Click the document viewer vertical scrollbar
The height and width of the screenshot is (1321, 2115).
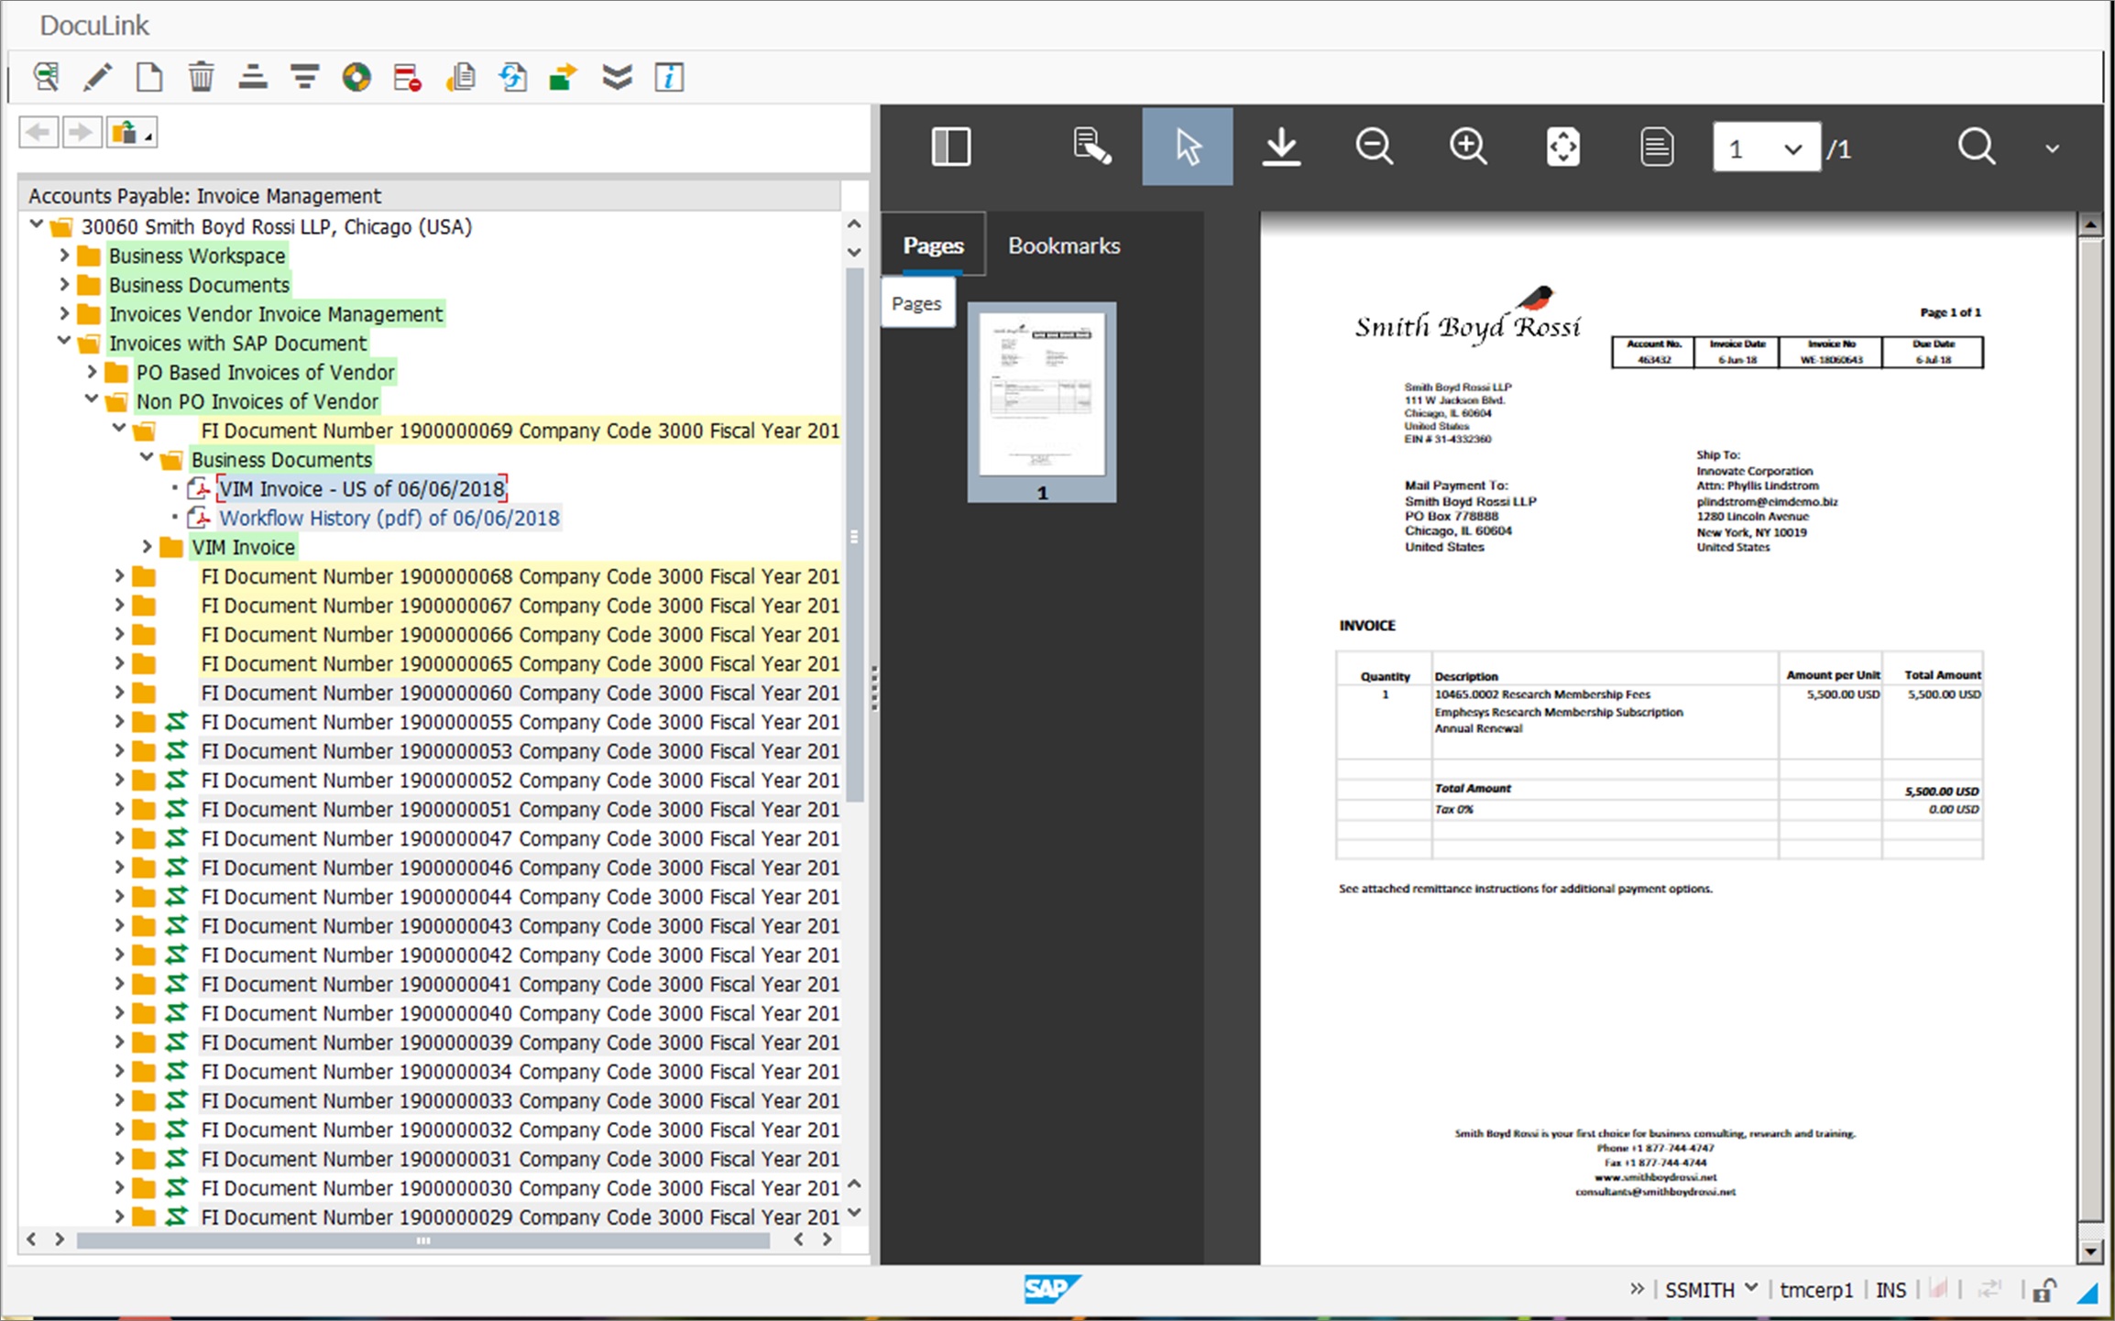(x=2090, y=728)
